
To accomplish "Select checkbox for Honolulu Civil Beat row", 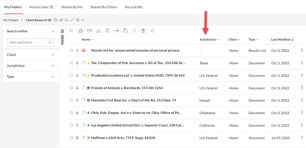I will (72, 100).
